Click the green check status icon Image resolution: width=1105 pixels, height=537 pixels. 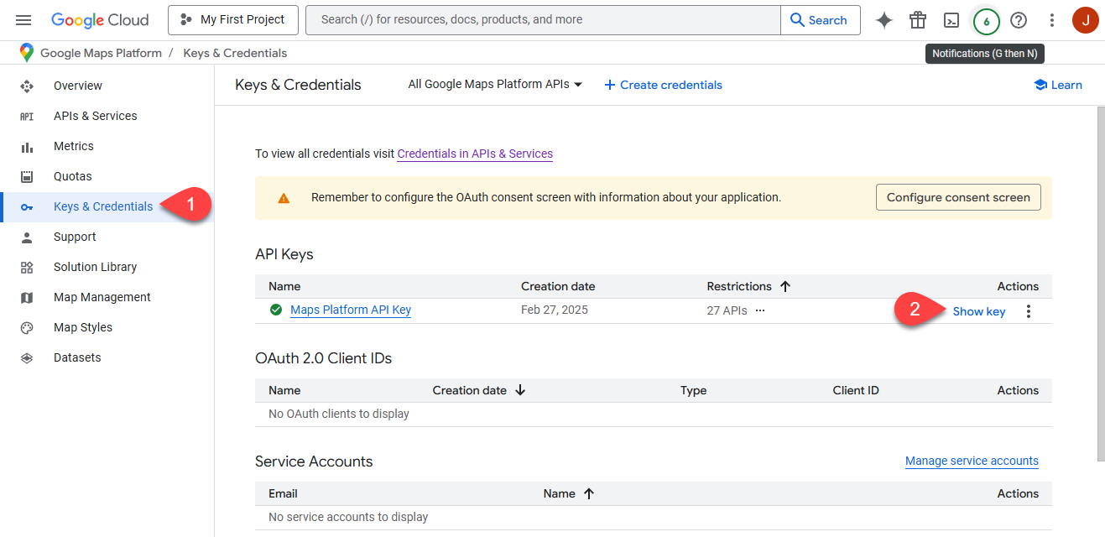point(276,310)
